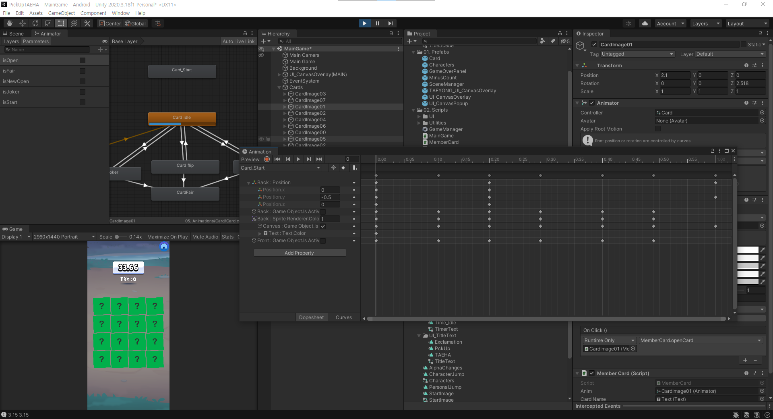773x419 pixels.
Task: Select the Rotate tool
Action: (x=35, y=23)
